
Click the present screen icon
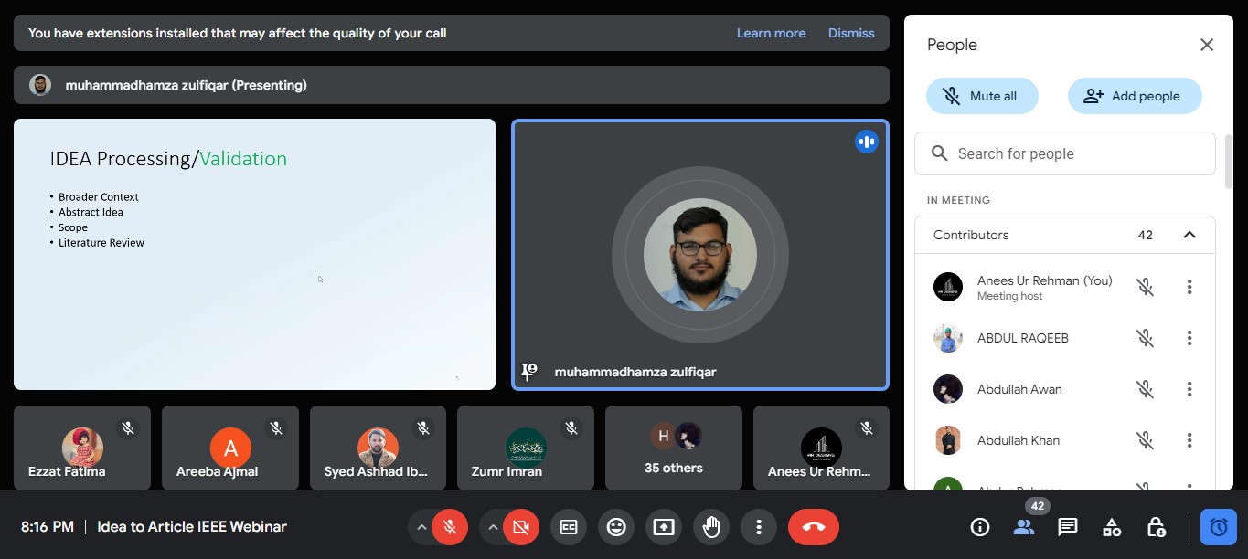point(664,527)
